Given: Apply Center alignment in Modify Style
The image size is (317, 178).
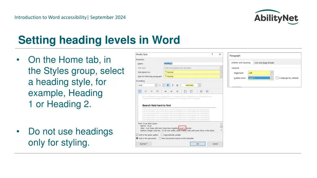Looking at the screenshot, I should (x=145, y=91).
